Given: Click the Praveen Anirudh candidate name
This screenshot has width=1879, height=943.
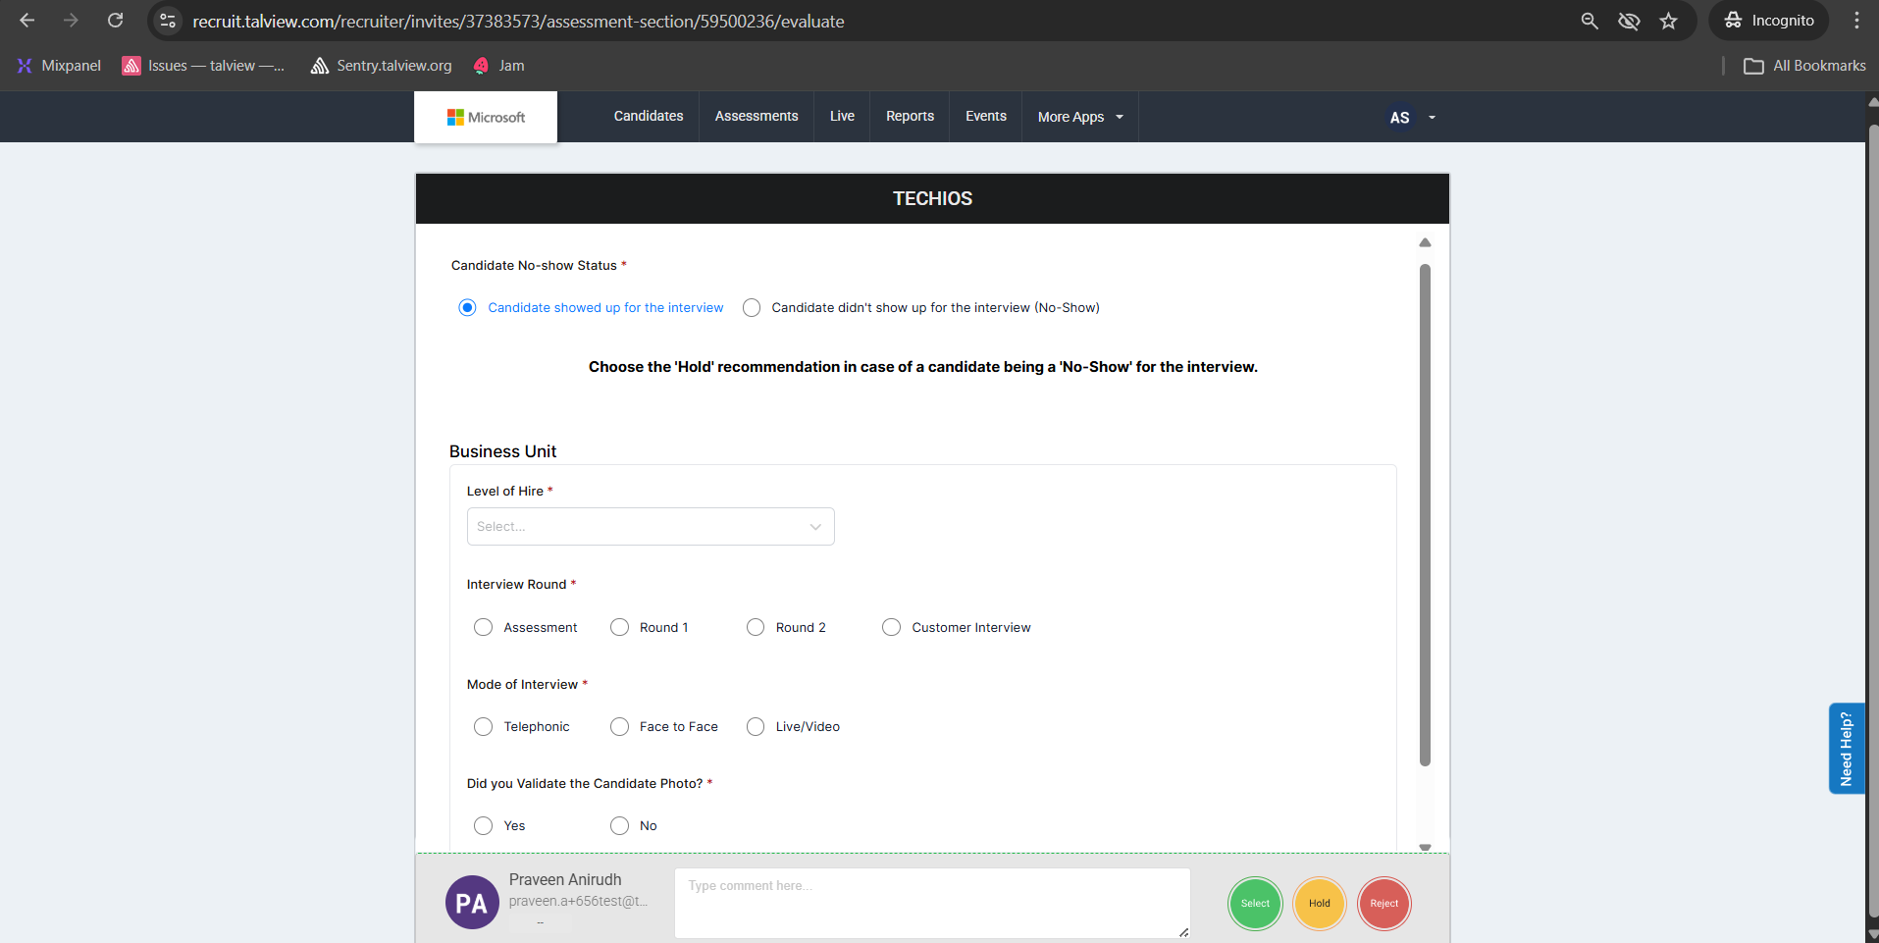Looking at the screenshot, I should click(565, 879).
